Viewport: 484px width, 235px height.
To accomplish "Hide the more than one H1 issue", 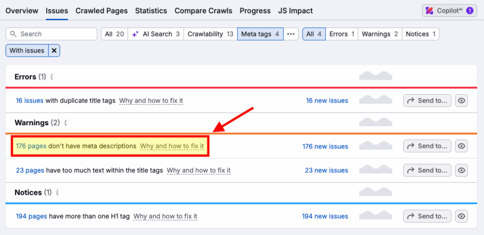I will pos(461,216).
